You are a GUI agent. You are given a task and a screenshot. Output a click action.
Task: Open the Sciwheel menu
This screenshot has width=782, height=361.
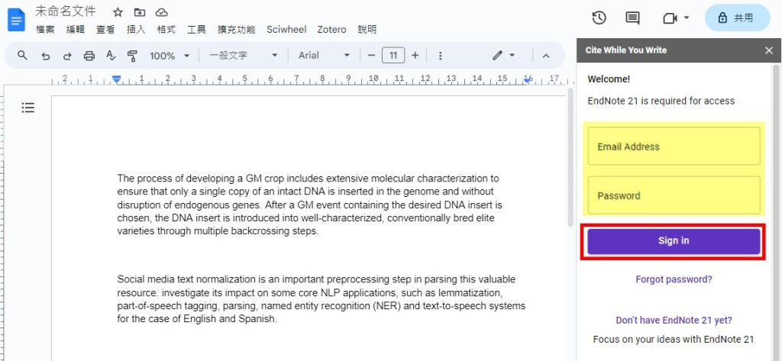tap(286, 30)
